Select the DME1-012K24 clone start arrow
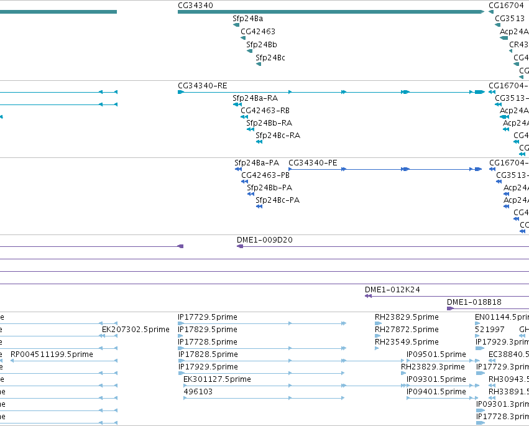529x426 pixels. (x=368, y=296)
